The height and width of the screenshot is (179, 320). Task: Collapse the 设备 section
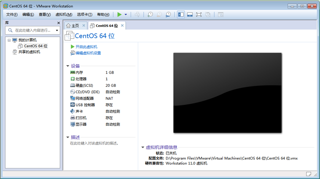68,66
